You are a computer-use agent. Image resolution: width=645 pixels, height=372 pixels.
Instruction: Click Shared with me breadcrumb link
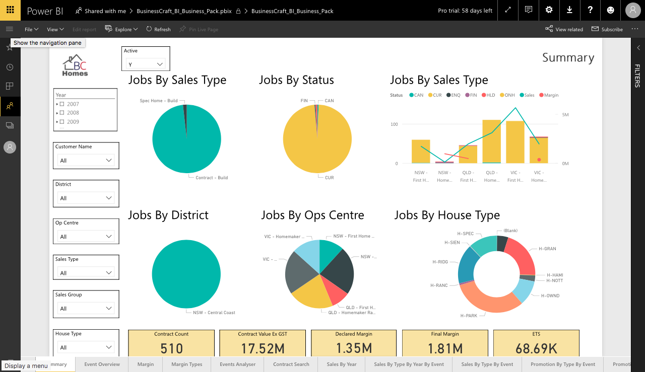(x=105, y=11)
